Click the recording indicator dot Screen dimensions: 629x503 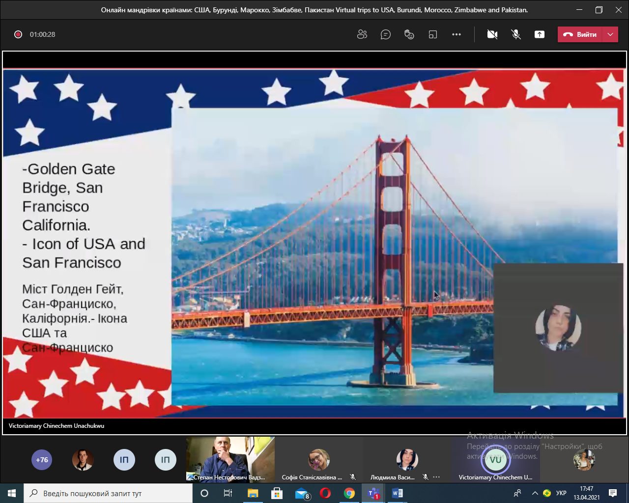click(18, 34)
